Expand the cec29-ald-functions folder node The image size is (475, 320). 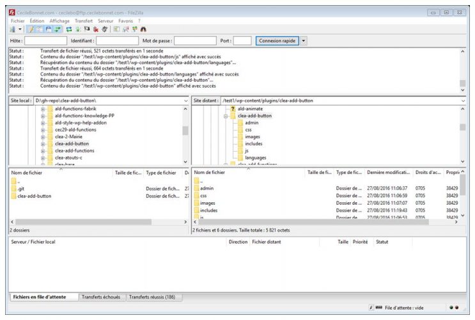point(43,130)
